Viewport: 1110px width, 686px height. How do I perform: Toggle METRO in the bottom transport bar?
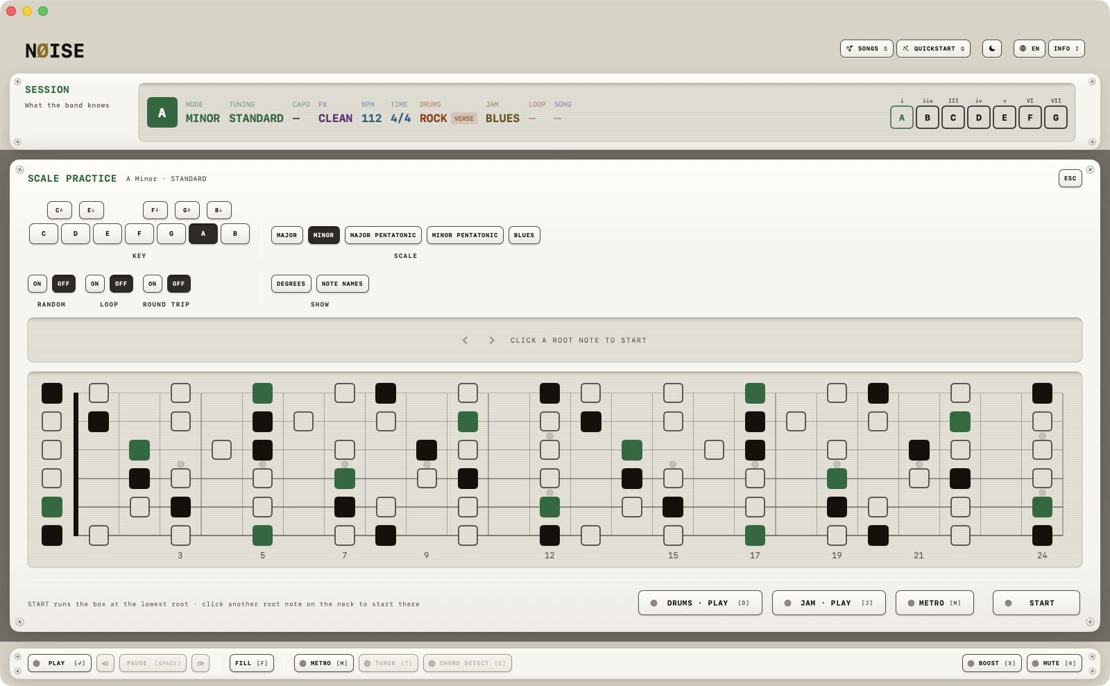[324, 663]
